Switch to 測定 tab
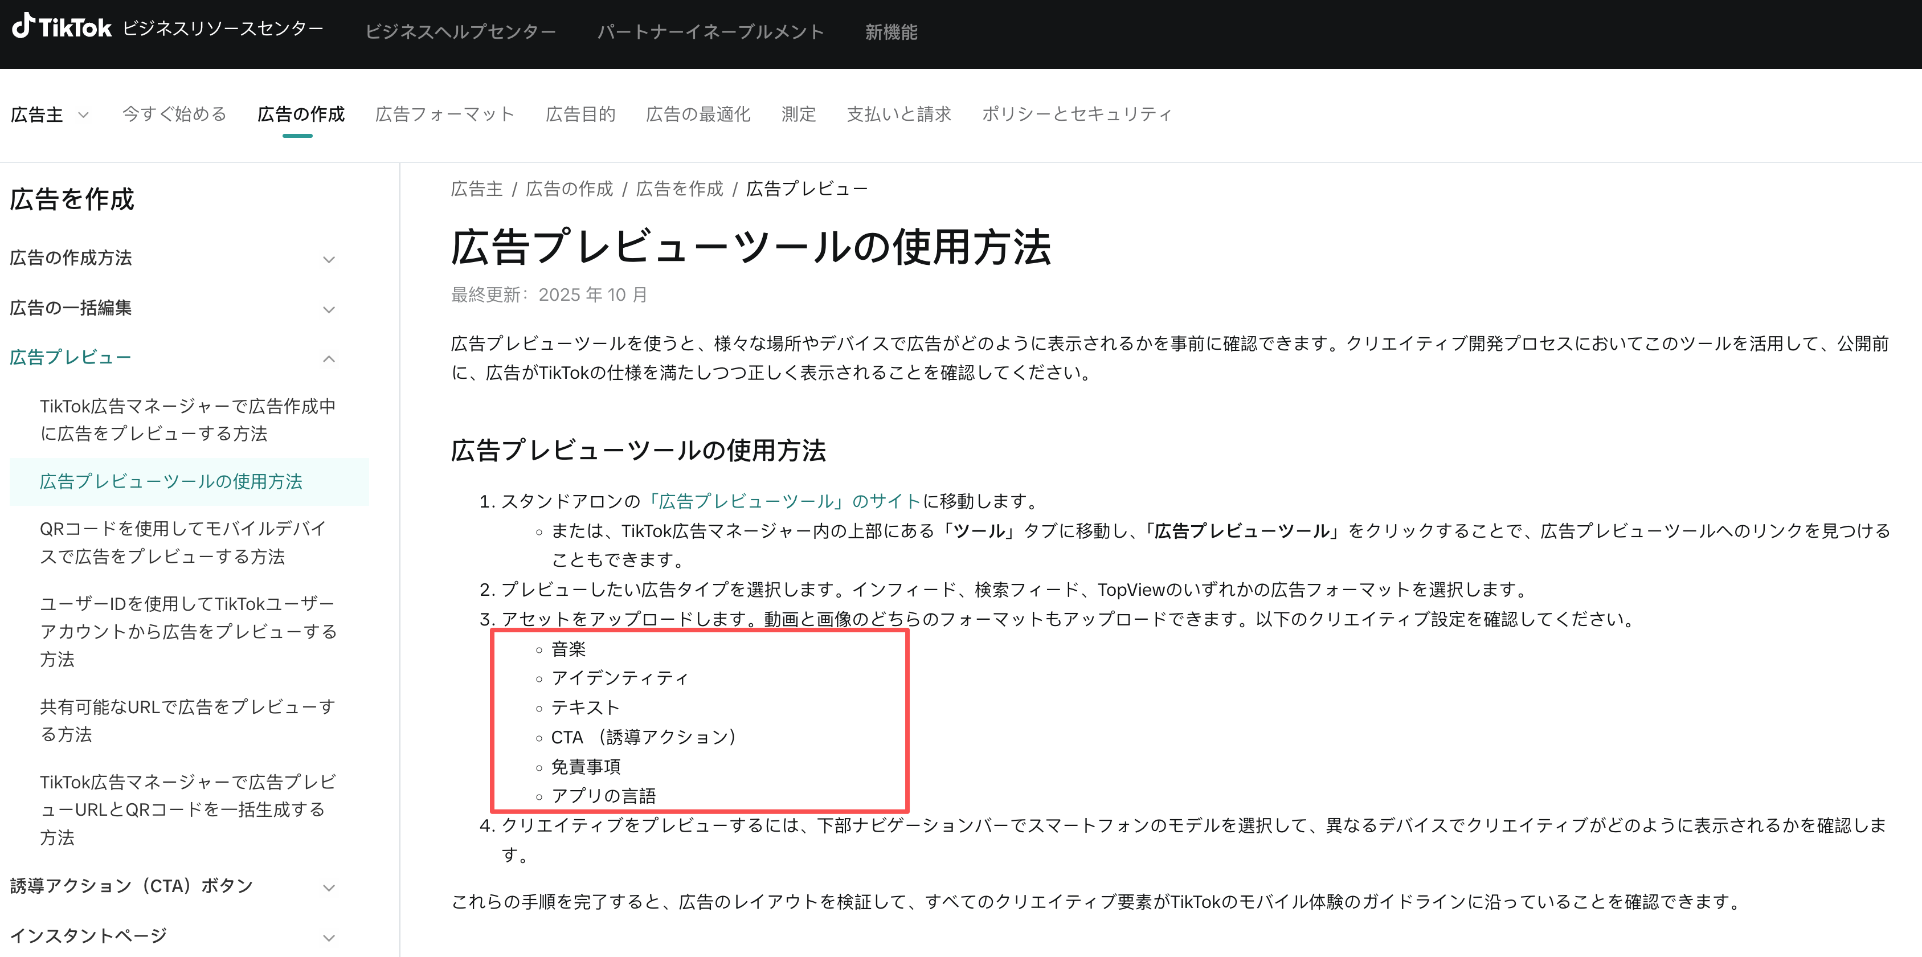The width and height of the screenshot is (1922, 957). [x=798, y=114]
